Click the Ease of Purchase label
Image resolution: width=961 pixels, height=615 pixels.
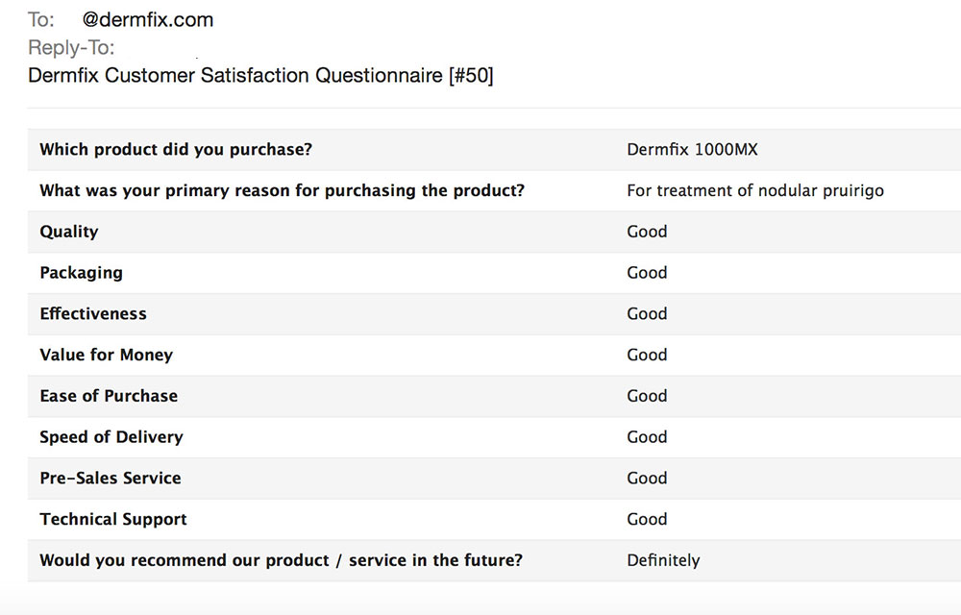click(x=109, y=396)
